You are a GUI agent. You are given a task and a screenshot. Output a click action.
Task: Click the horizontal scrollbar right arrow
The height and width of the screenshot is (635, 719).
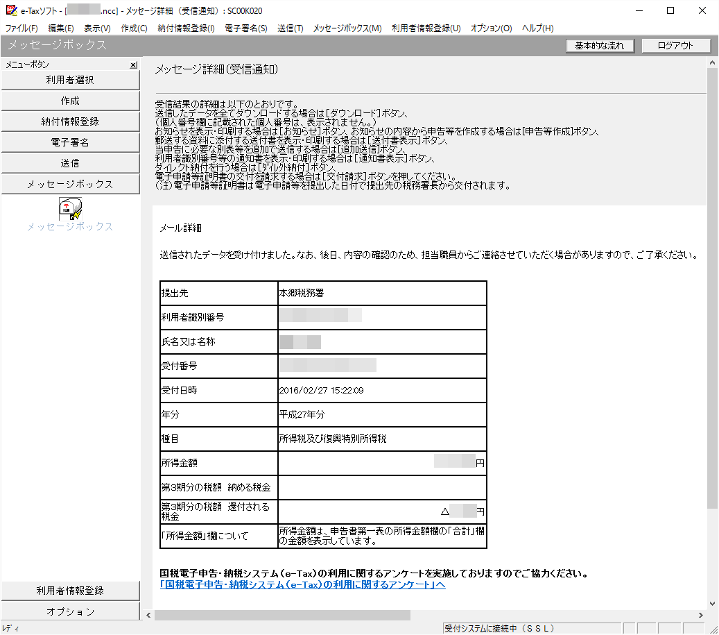click(x=700, y=615)
